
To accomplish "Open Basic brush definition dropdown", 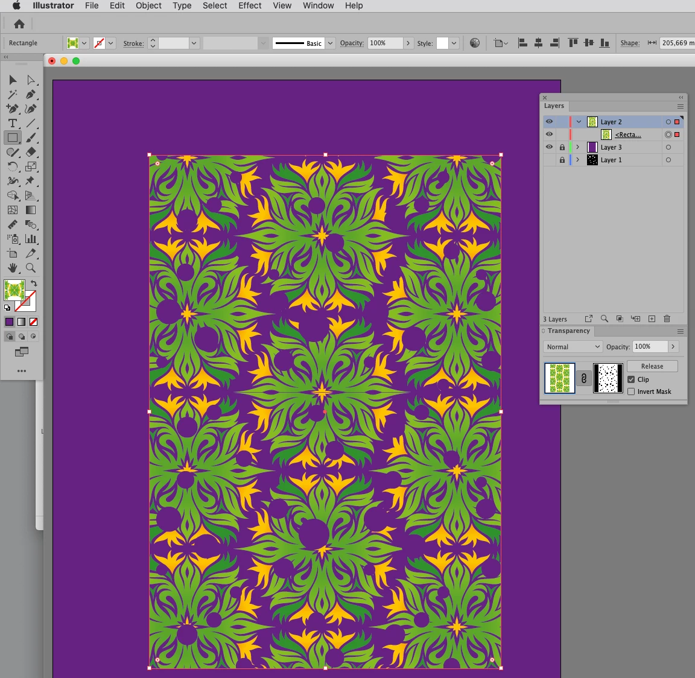I will (330, 43).
